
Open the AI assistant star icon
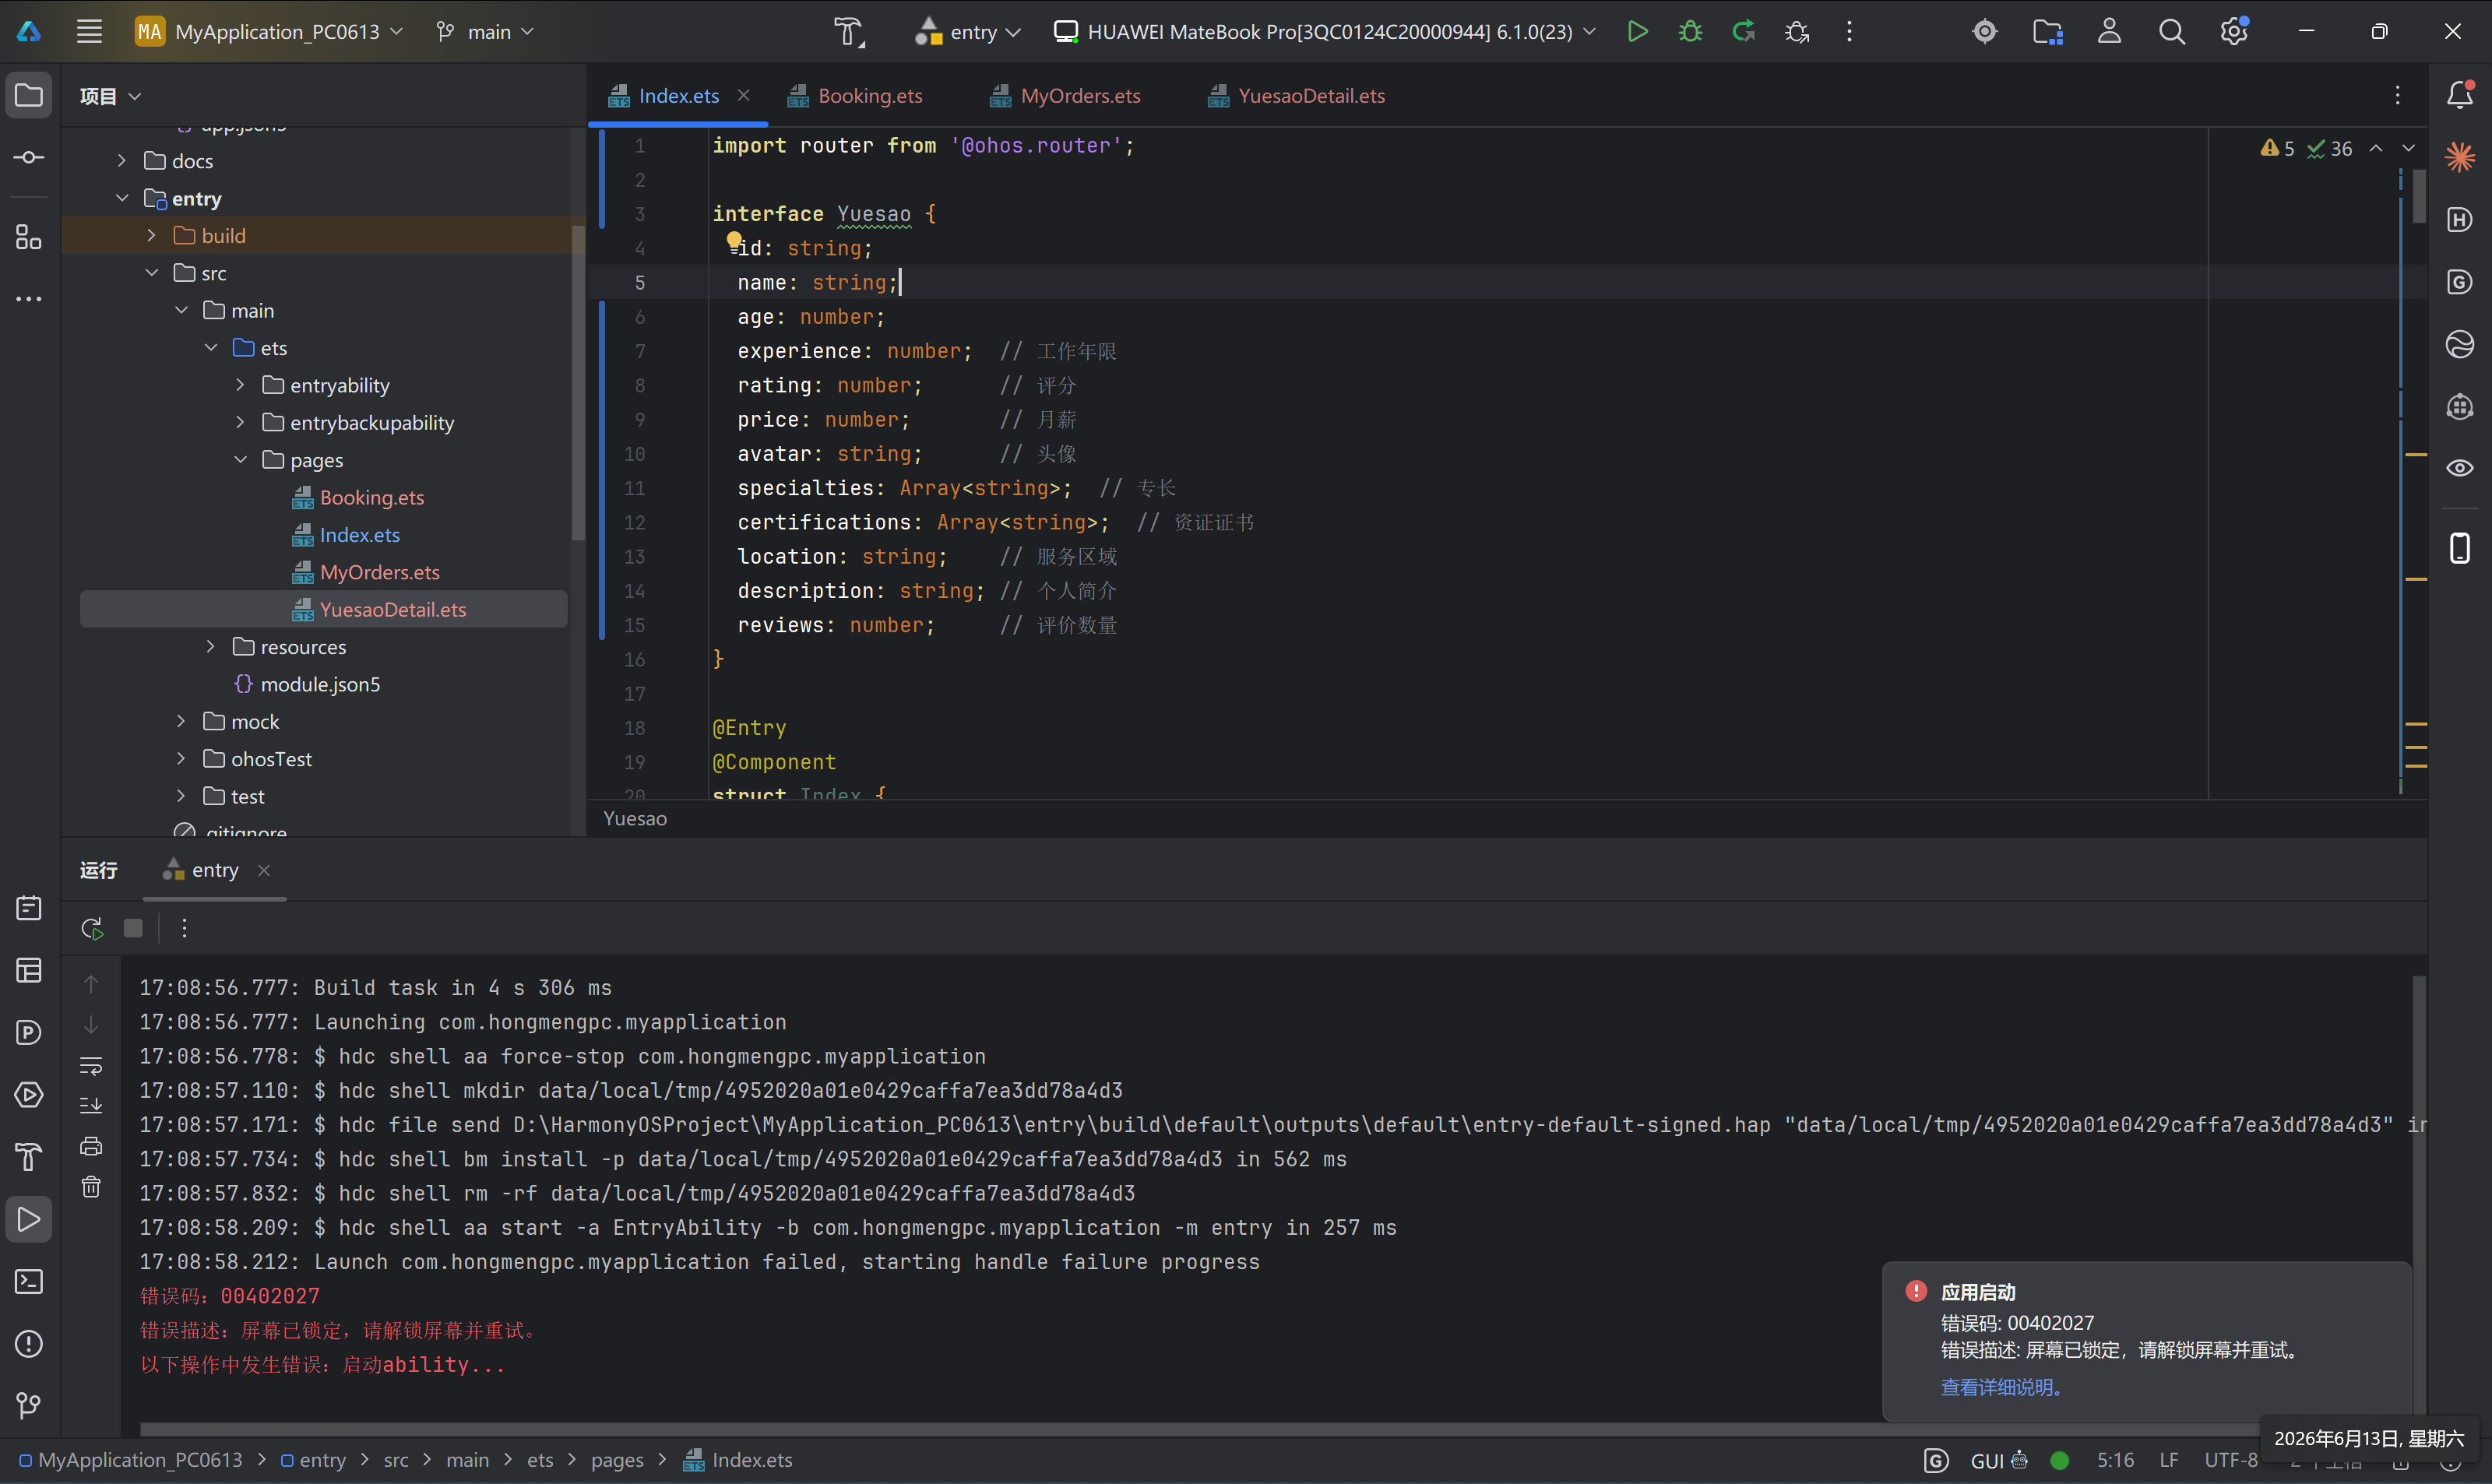tap(2460, 157)
